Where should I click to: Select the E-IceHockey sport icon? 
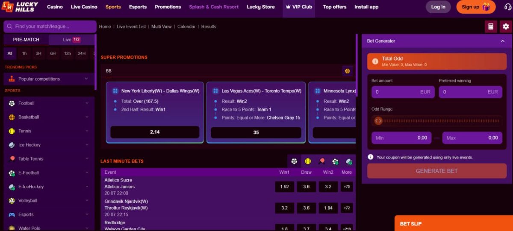click(x=12, y=187)
